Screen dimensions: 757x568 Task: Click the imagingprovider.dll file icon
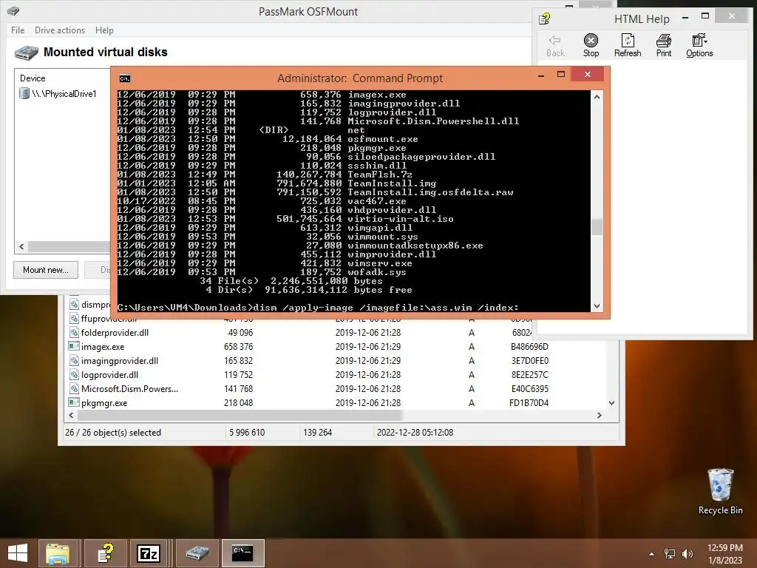click(x=74, y=360)
